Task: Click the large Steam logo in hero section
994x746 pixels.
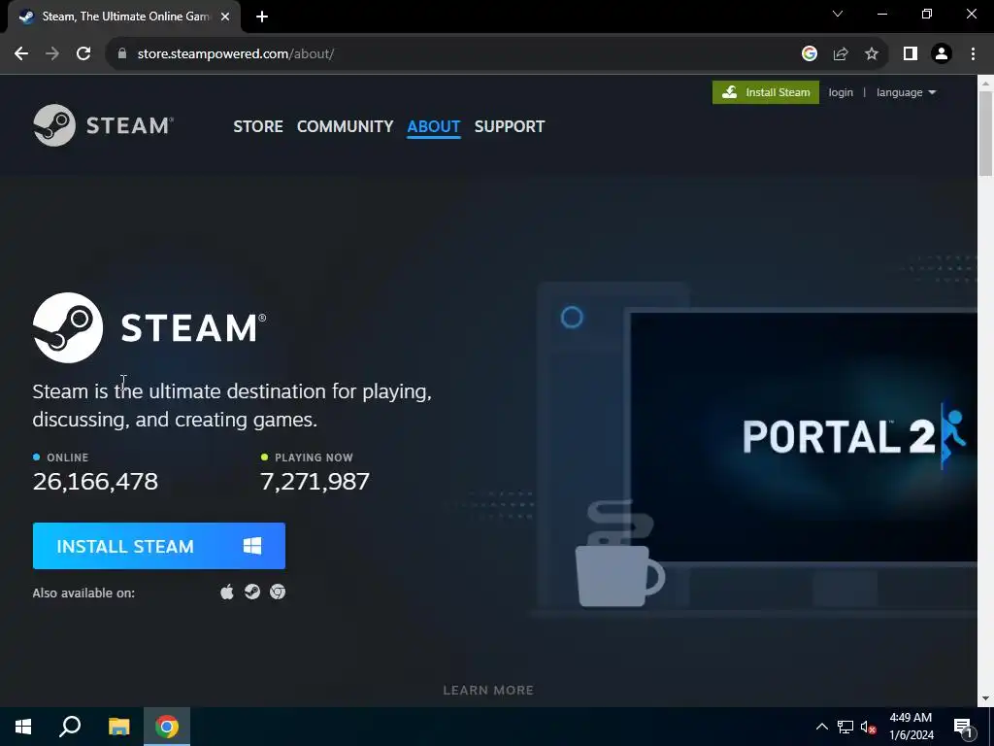Action: pos(149,327)
